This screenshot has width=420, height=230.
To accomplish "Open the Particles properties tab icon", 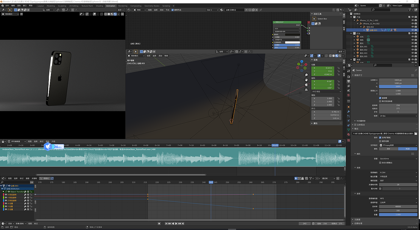I will (x=348, y=116).
